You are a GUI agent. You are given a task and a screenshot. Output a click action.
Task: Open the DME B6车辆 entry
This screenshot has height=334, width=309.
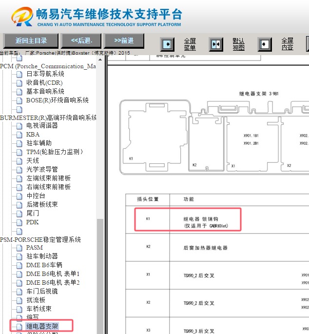tap(44, 265)
